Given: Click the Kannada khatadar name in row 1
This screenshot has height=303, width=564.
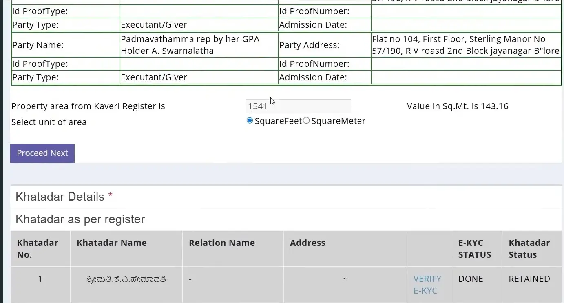Looking at the screenshot, I should (x=126, y=279).
